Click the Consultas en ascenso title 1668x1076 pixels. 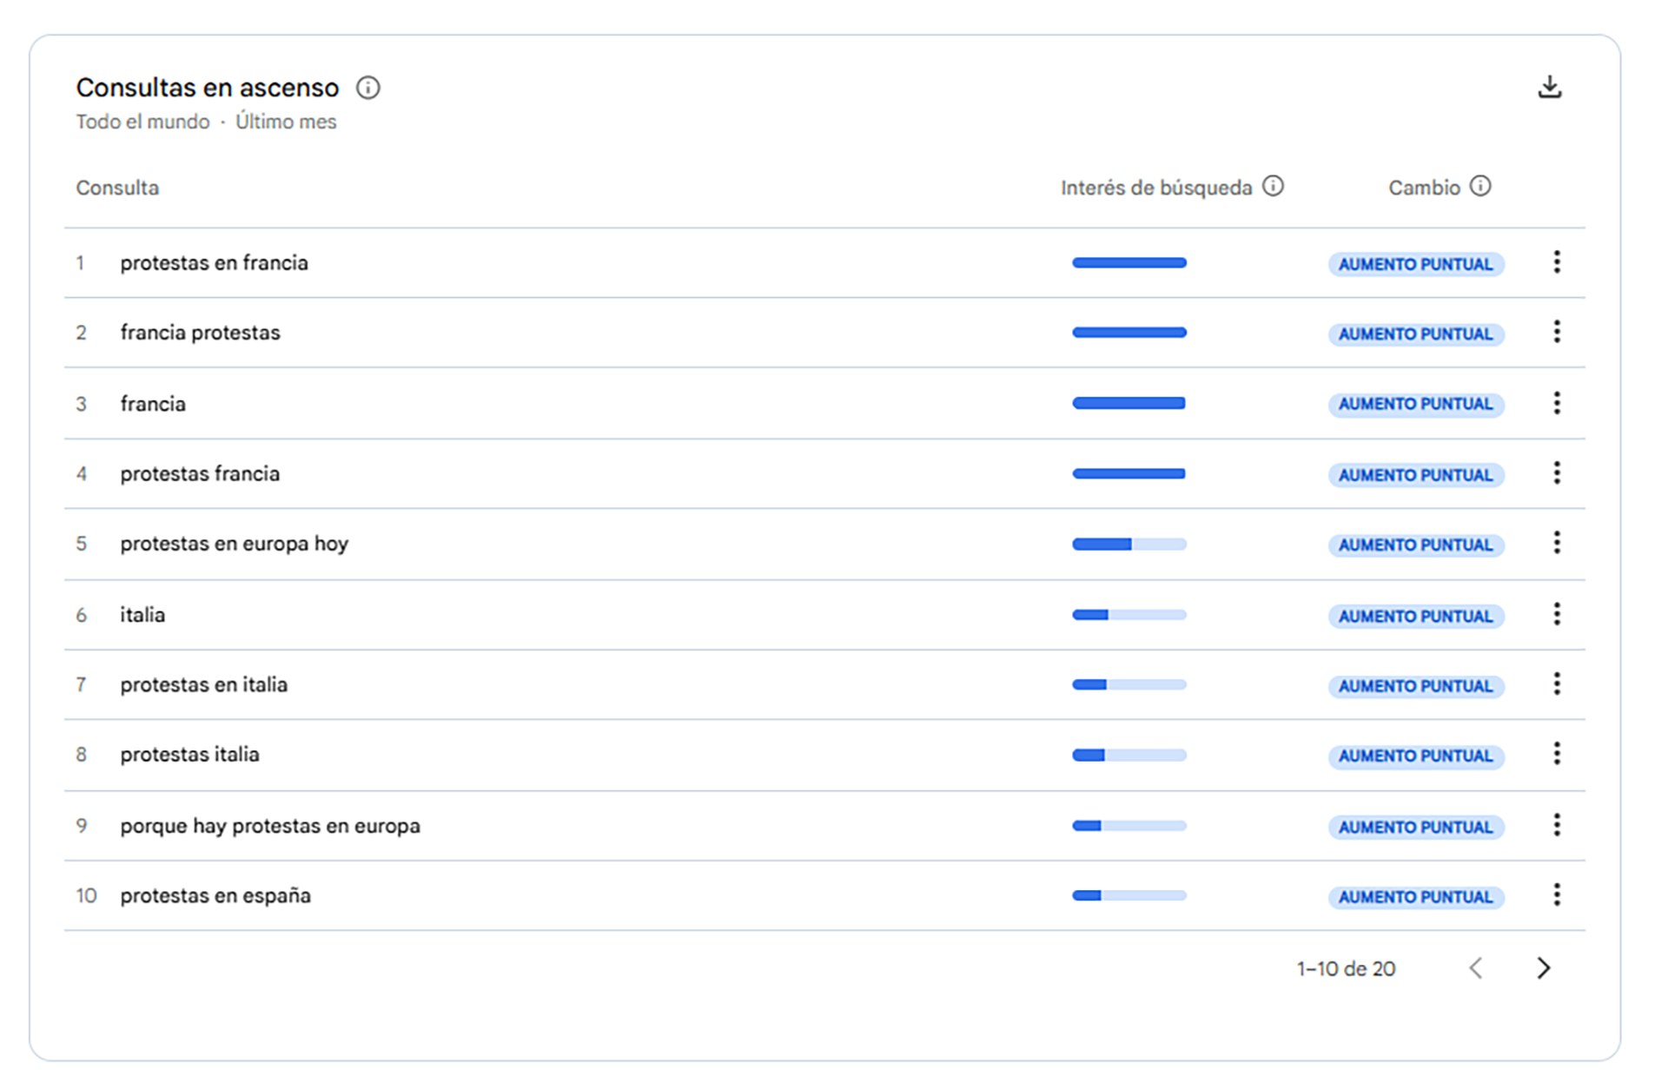(x=207, y=88)
